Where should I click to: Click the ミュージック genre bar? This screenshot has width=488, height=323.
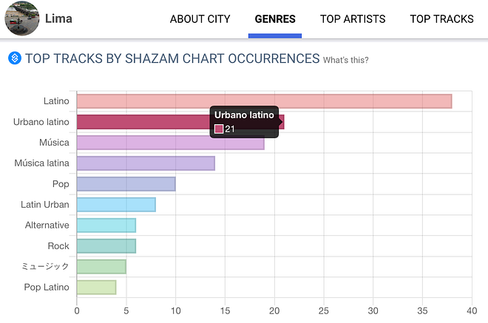point(101,266)
